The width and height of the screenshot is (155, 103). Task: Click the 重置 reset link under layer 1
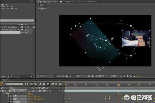click(x=30, y=93)
